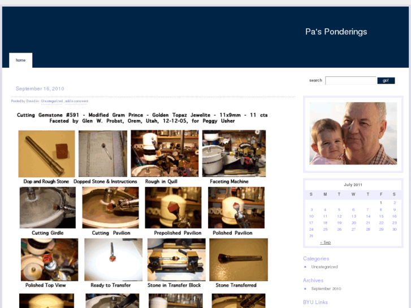Select July 16 in the calendar
The height and width of the screenshot is (308, 411).
point(394,216)
